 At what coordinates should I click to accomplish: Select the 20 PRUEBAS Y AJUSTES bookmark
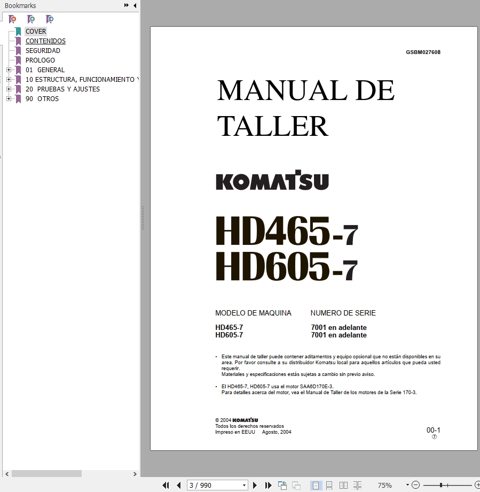pyautogui.click(x=62, y=89)
